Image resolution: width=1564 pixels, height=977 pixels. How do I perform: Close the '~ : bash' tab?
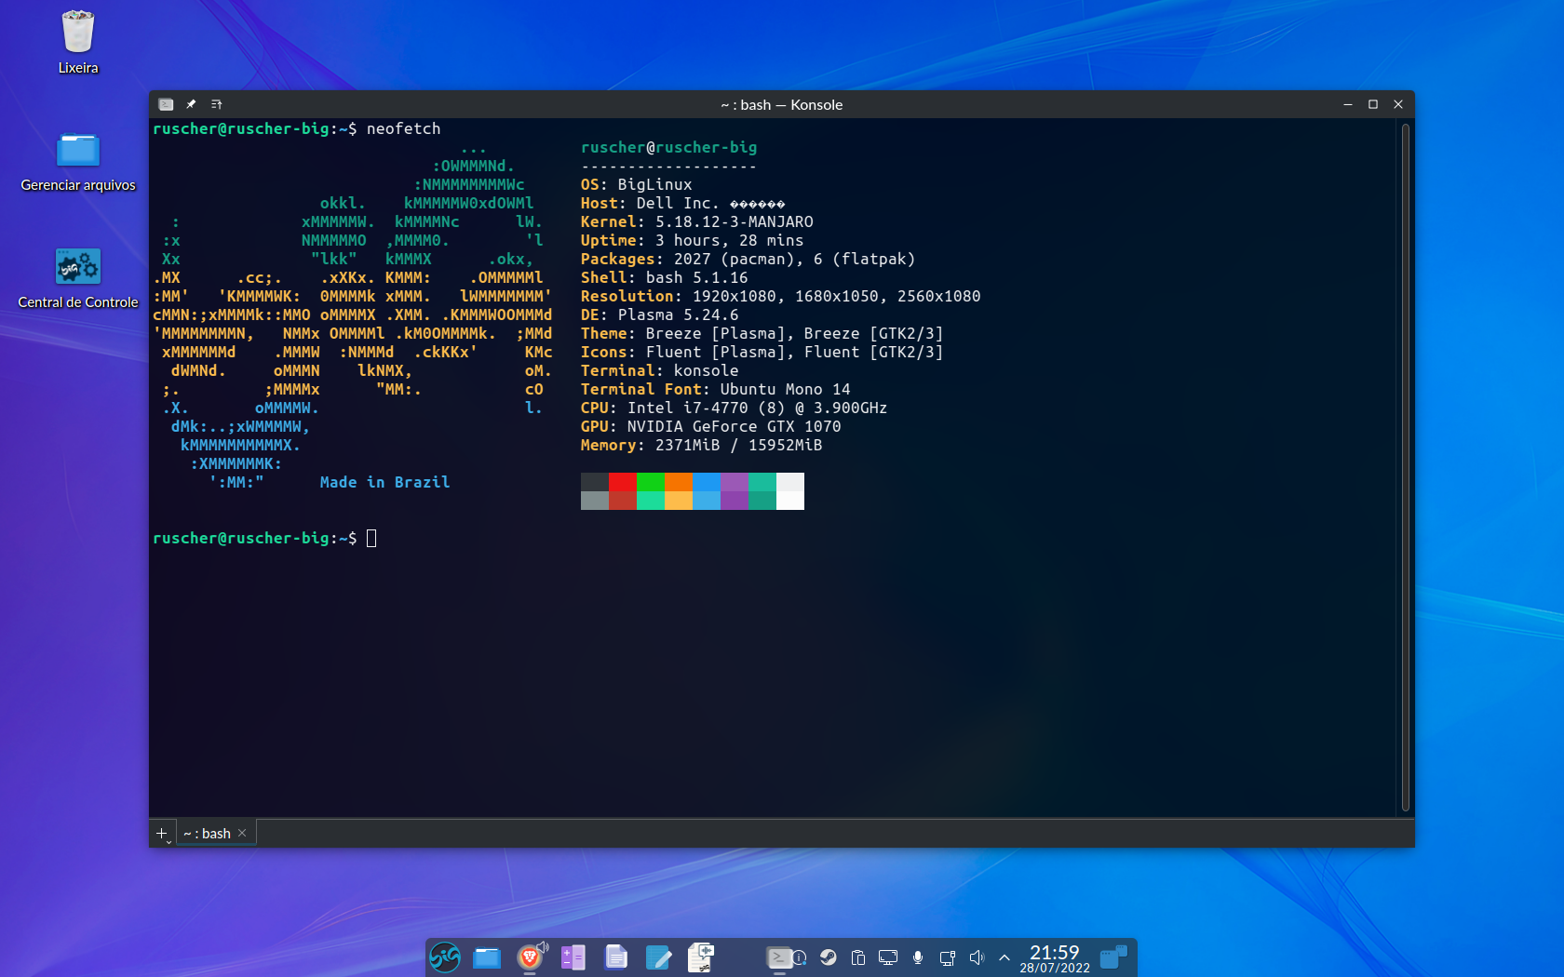pos(242,833)
